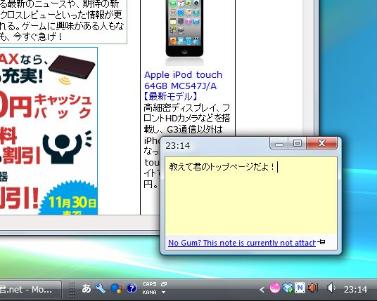Click the IME input mode 'あ' indicator

tap(87, 288)
